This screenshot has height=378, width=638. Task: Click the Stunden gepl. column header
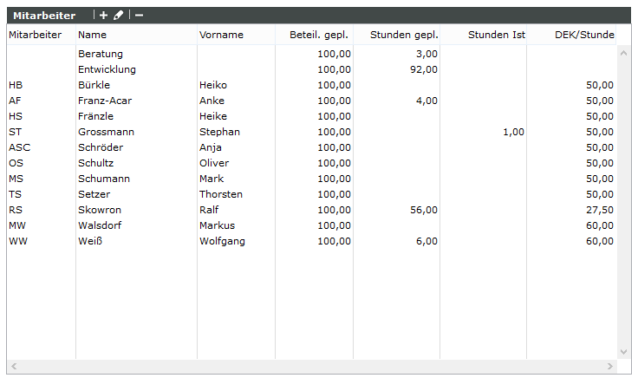(x=404, y=35)
